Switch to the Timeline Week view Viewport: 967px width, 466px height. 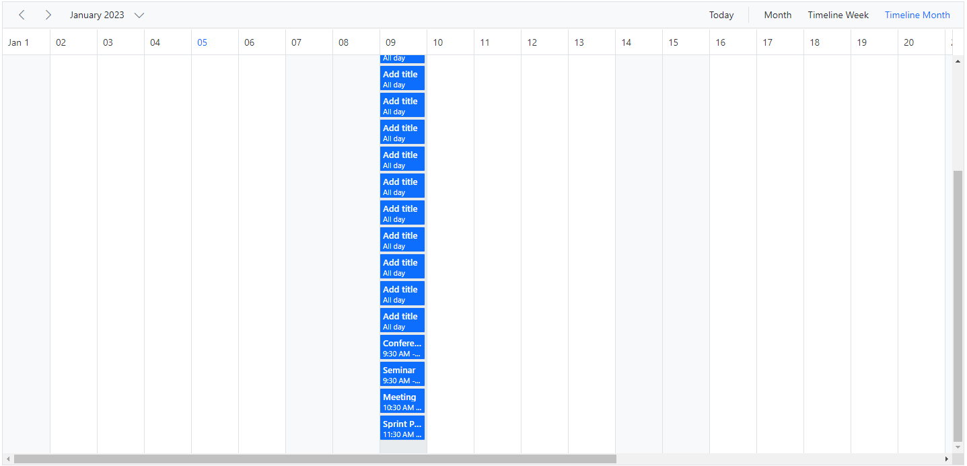click(838, 15)
